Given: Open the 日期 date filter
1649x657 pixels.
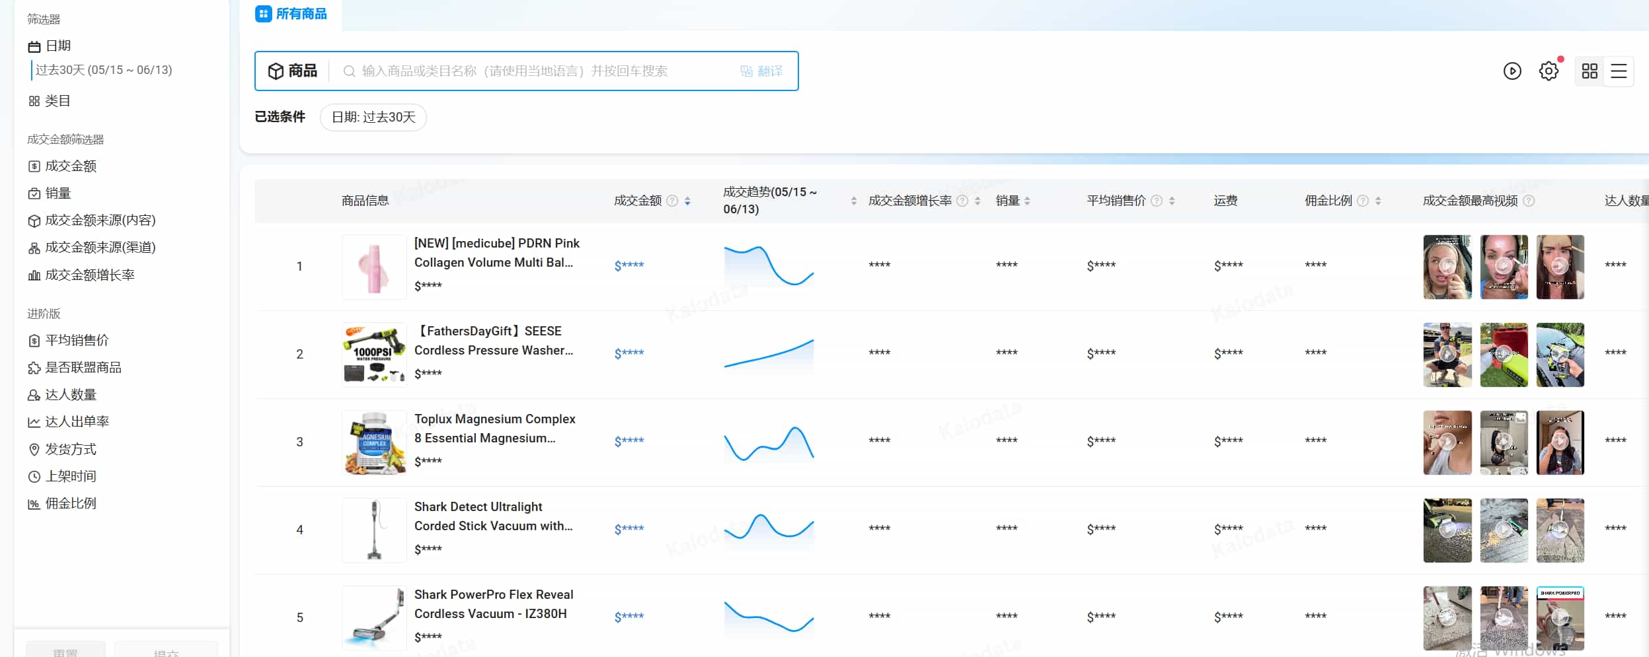Looking at the screenshot, I should click(x=50, y=46).
